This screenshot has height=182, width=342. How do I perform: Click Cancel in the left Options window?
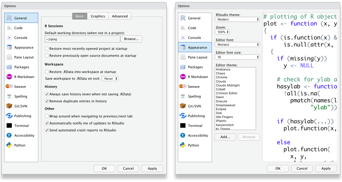point(128,169)
